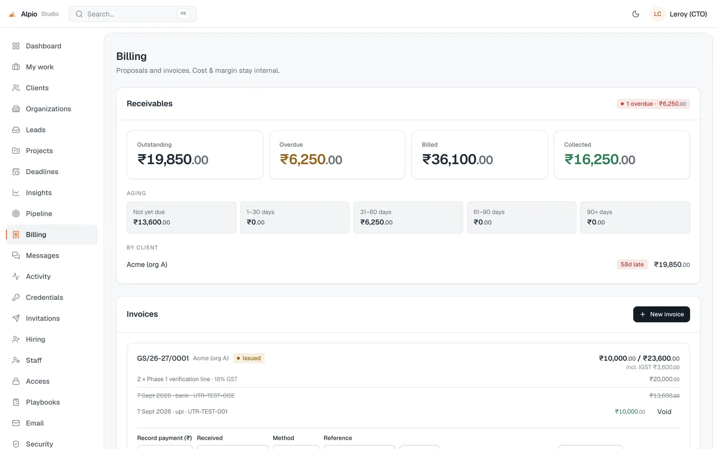Open Messages via its chat bubbles icon
Image resolution: width=718 pixels, height=449 pixels.
pyautogui.click(x=16, y=255)
